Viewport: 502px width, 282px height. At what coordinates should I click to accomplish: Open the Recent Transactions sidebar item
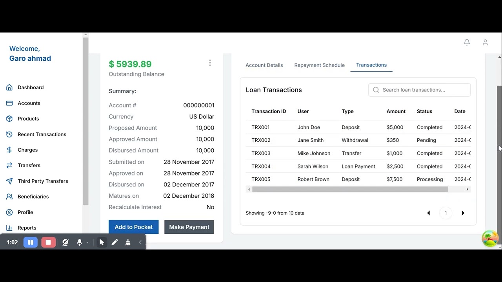(x=42, y=134)
